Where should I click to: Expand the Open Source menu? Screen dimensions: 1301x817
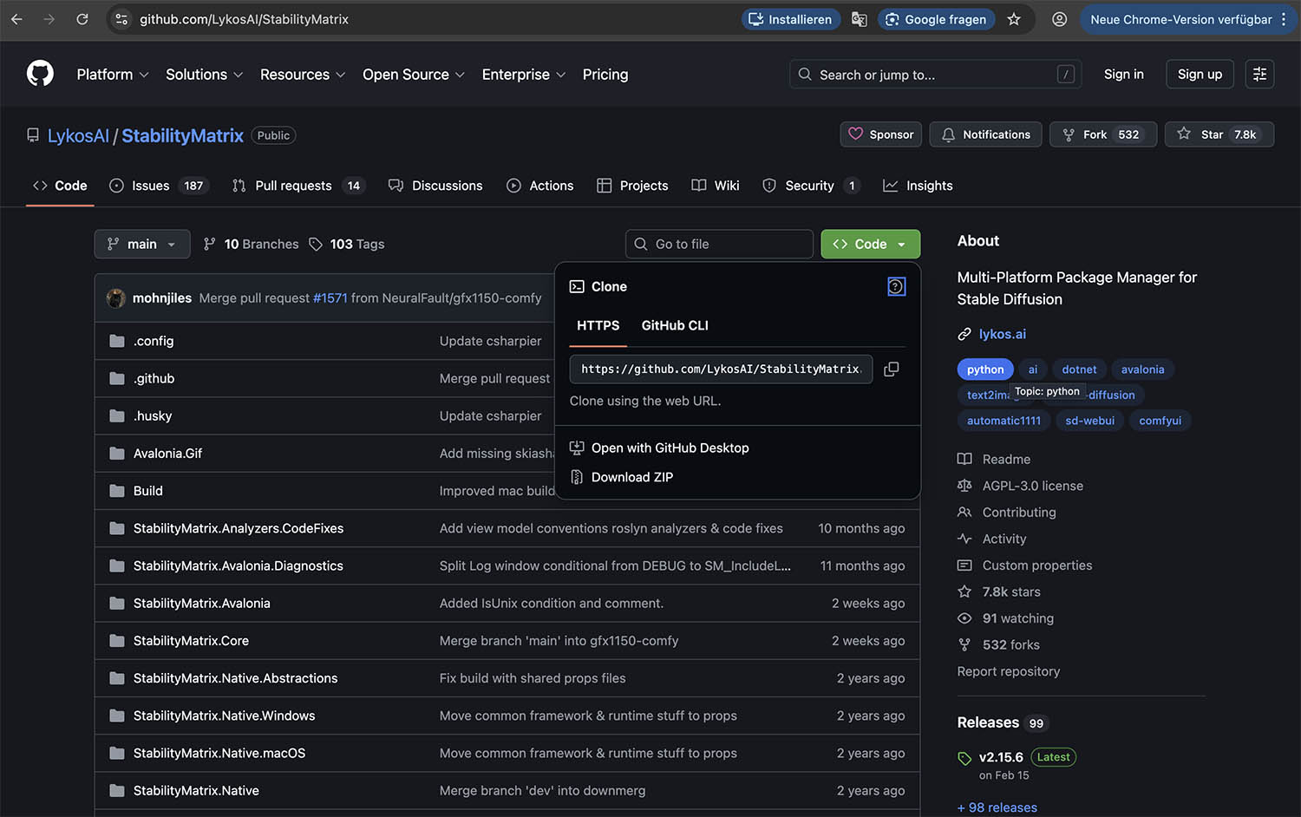[x=414, y=75]
